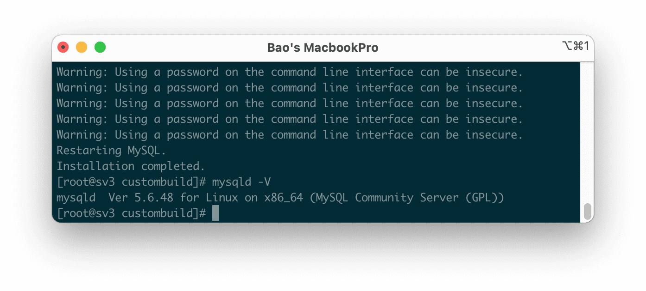Screen dimensions: 646x291
Task: Select the x86_64 architecture text
Action: click(284, 198)
